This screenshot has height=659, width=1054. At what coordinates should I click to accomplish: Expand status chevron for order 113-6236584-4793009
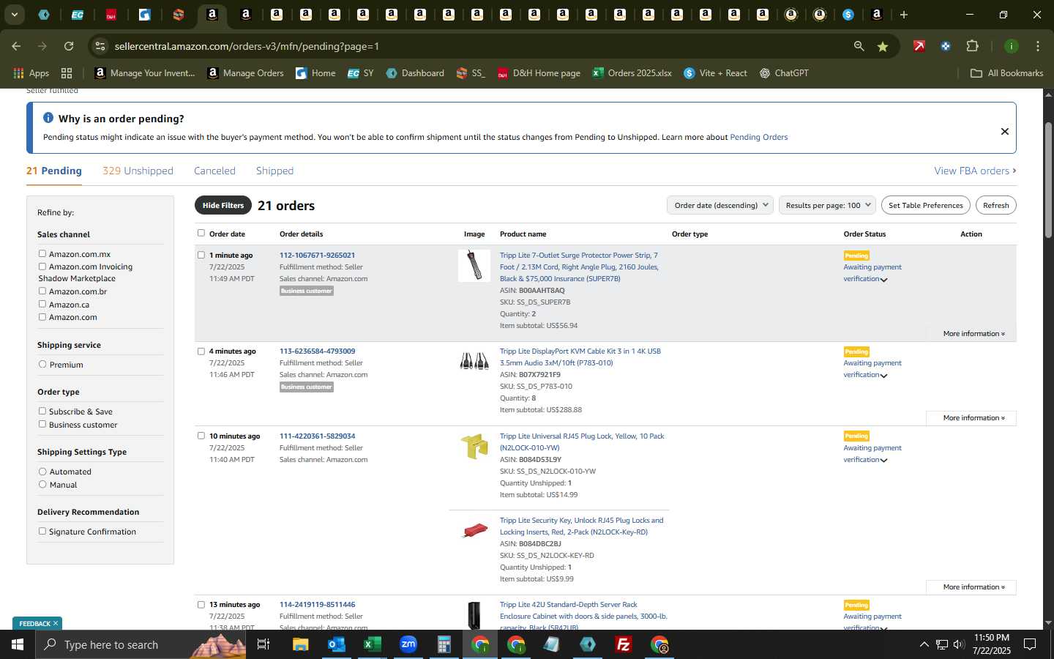[x=883, y=376]
